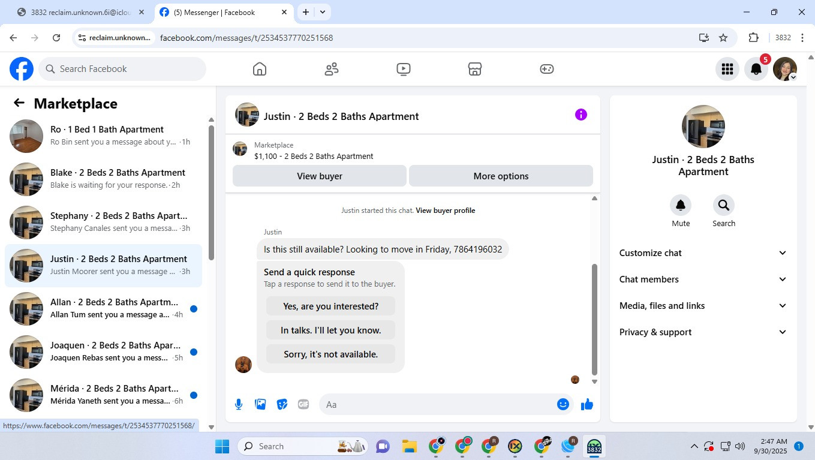
Task: Show hidden system tray icons chevron
Action: tap(694, 446)
